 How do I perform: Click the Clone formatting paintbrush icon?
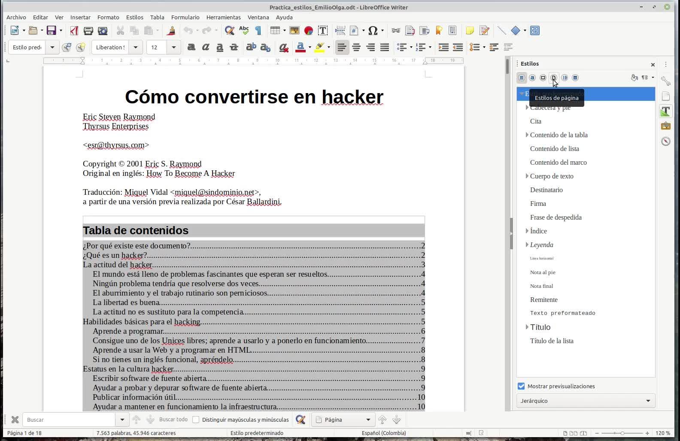(x=171, y=30)
